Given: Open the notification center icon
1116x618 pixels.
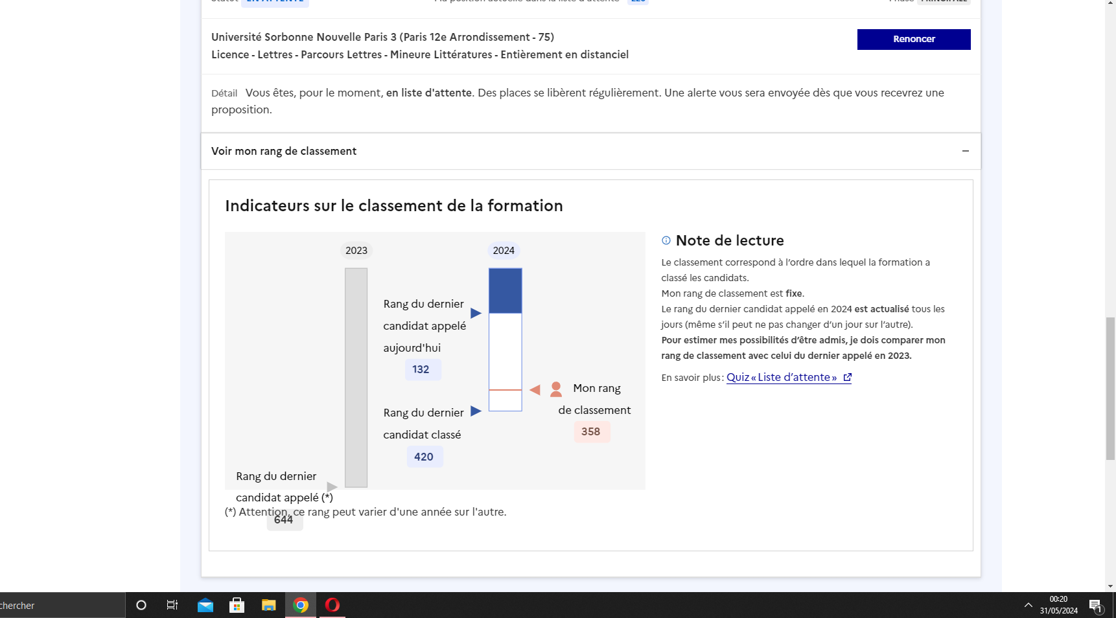Looking at the screenshot, I should [1096, 606].
